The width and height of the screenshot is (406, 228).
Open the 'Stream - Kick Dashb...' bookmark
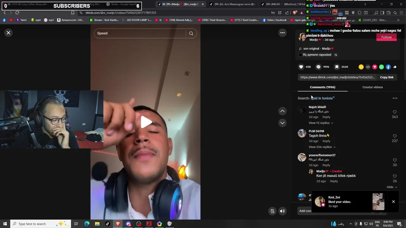tap(104, 20)
